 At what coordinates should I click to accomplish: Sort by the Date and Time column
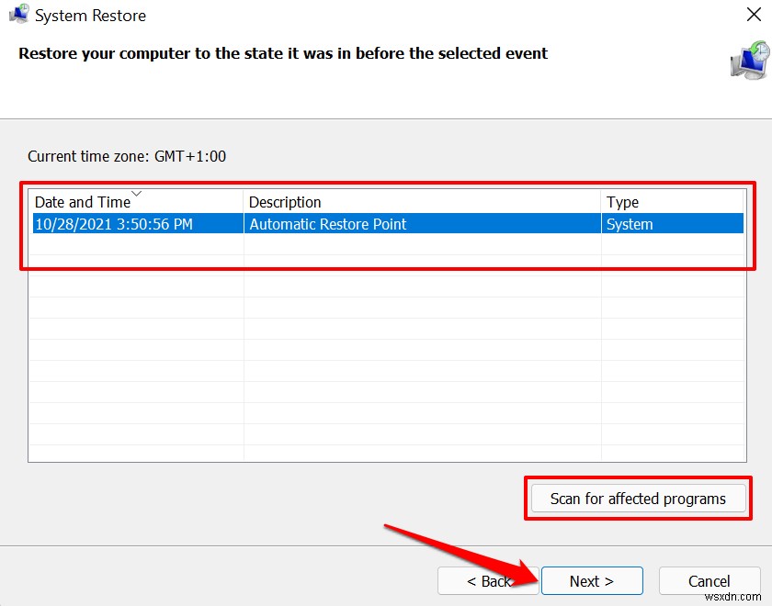tap(136, 202)
